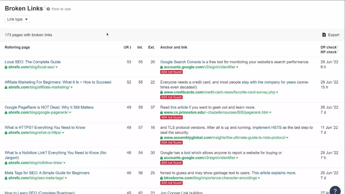This screenshot has width=345, height=194.
Task: Expand caret next to ahrefs.com/blog/what-is-https/
Action: 63,133
